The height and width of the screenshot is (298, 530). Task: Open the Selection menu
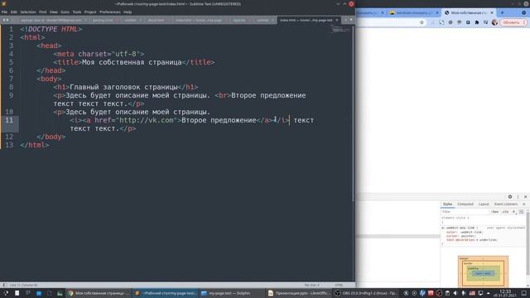pyautogui.click(x=28, y=12)
